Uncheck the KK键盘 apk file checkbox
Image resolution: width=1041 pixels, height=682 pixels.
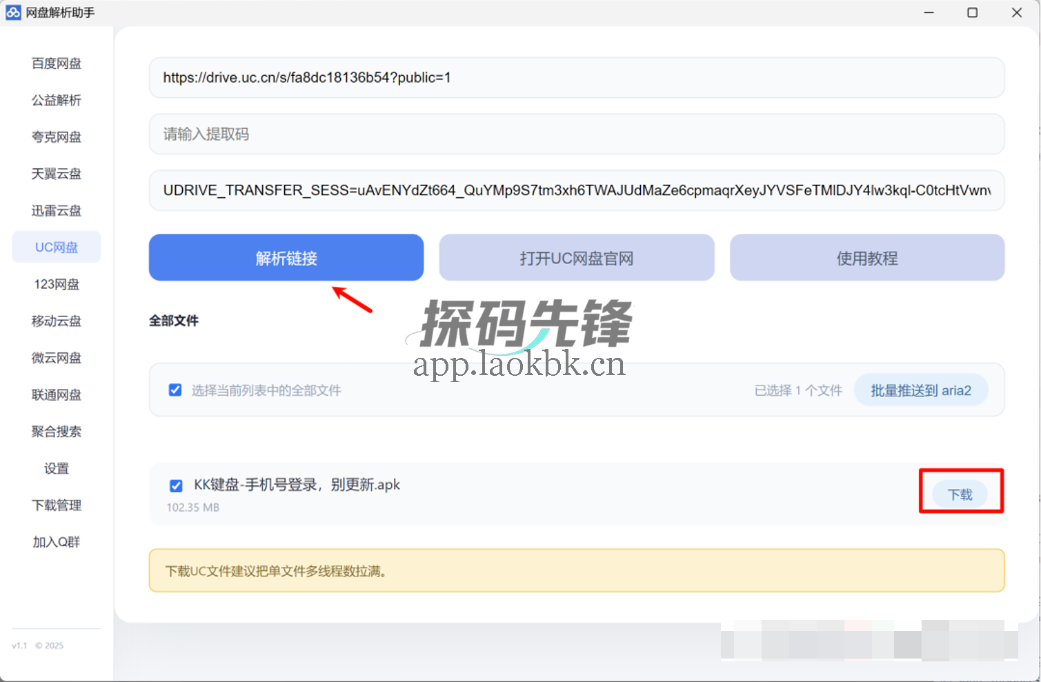(176, 485)
